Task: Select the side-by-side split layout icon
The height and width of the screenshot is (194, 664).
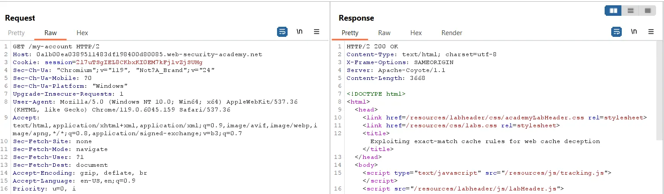Action: tap(613, 11)
